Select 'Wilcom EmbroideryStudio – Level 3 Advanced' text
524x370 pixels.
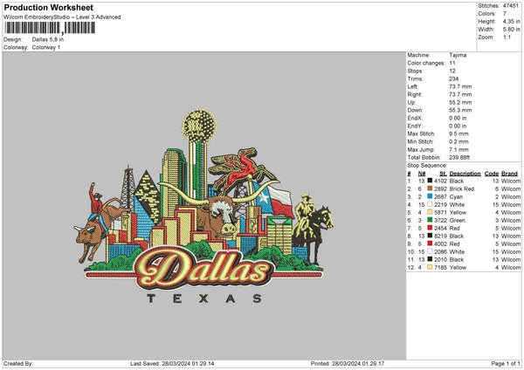62,17
